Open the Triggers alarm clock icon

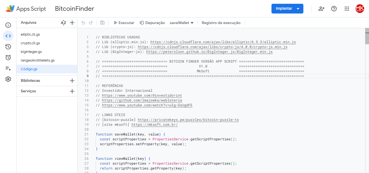click(8, 57)
